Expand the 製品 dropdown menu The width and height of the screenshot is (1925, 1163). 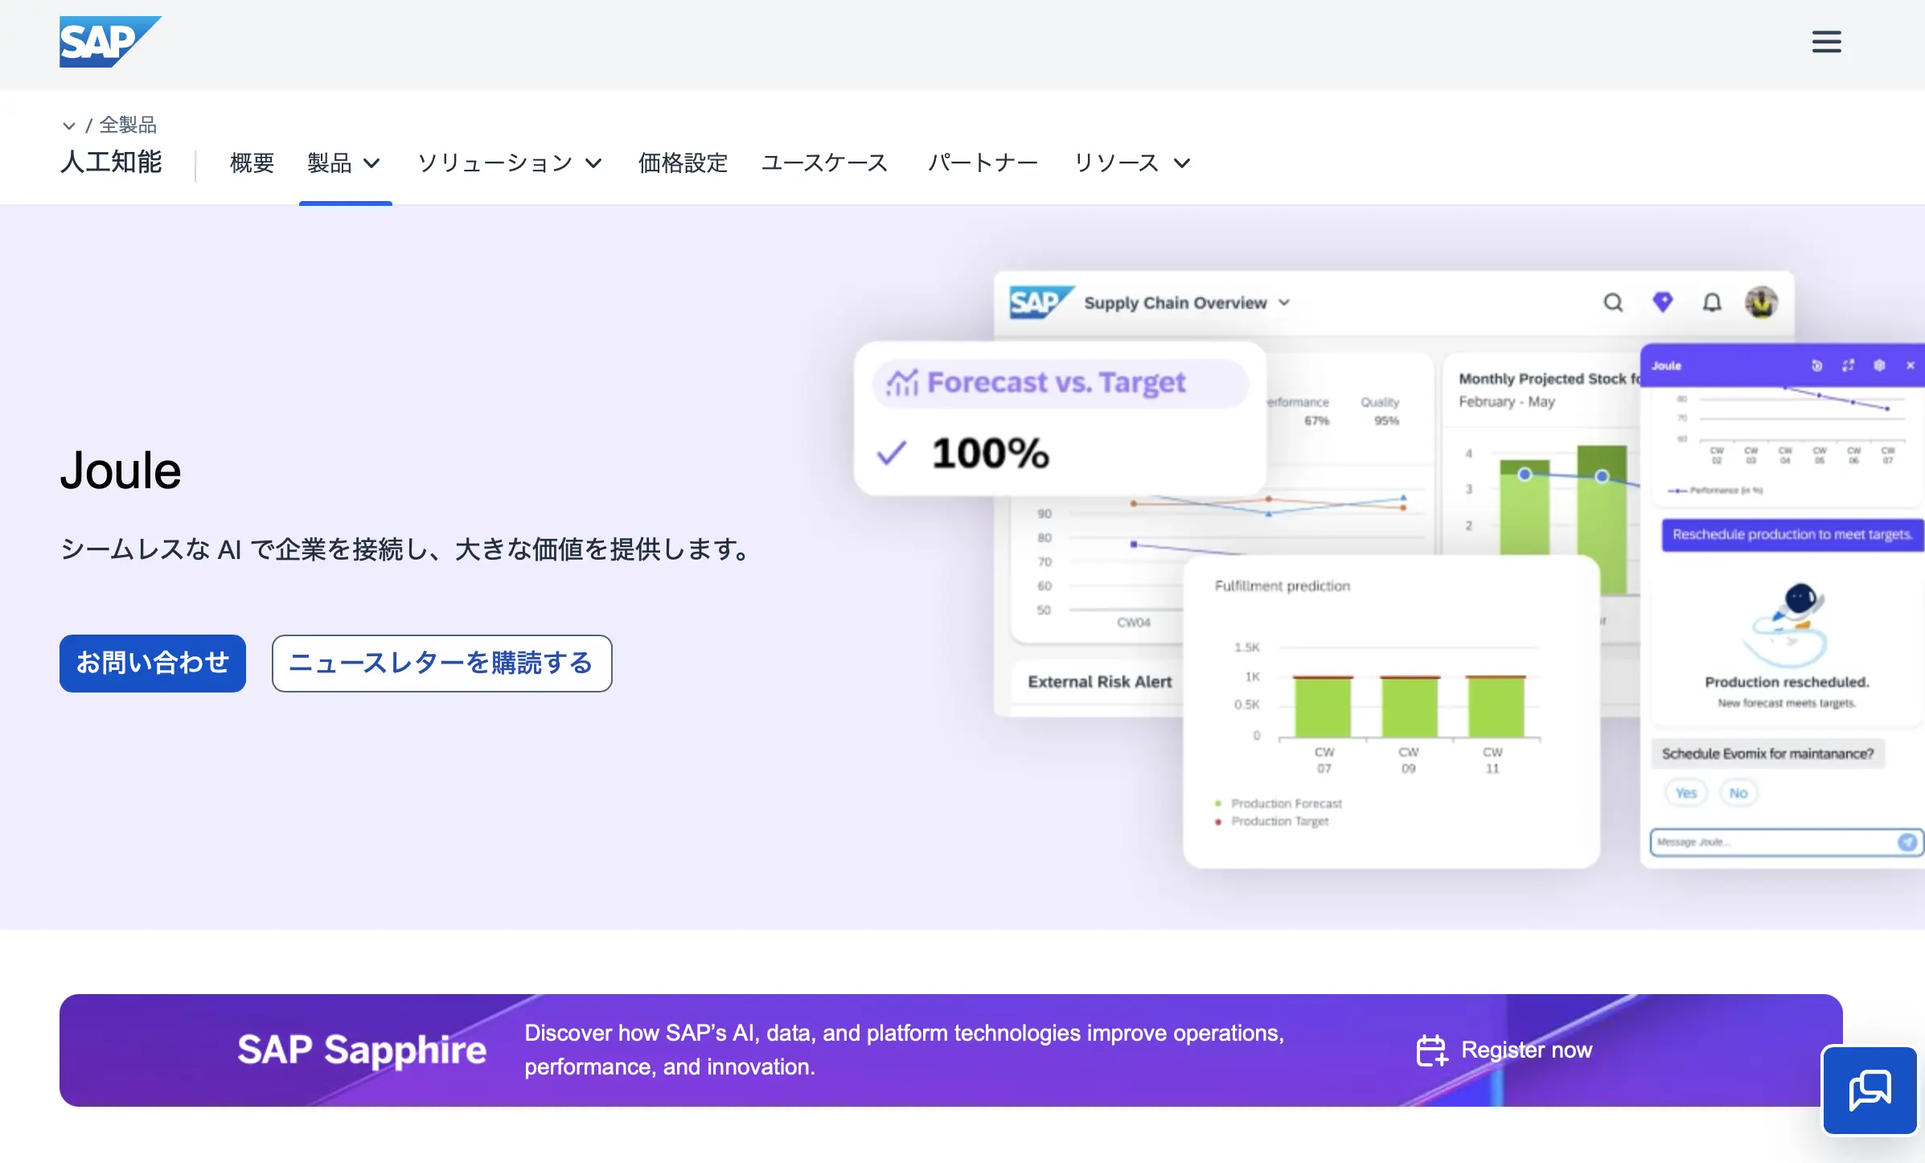click(345, 163)
